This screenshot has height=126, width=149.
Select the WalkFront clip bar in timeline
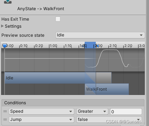click(x=107, y=89)
